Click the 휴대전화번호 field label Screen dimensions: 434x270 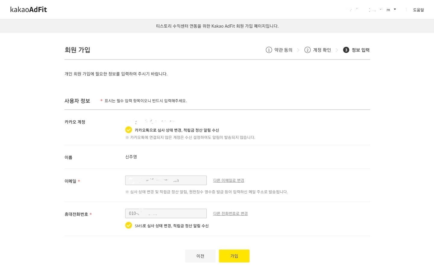point(76,214)
